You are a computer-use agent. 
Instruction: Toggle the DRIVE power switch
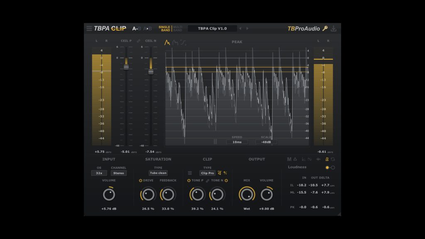pyautogui.click(x=140, y=180)
